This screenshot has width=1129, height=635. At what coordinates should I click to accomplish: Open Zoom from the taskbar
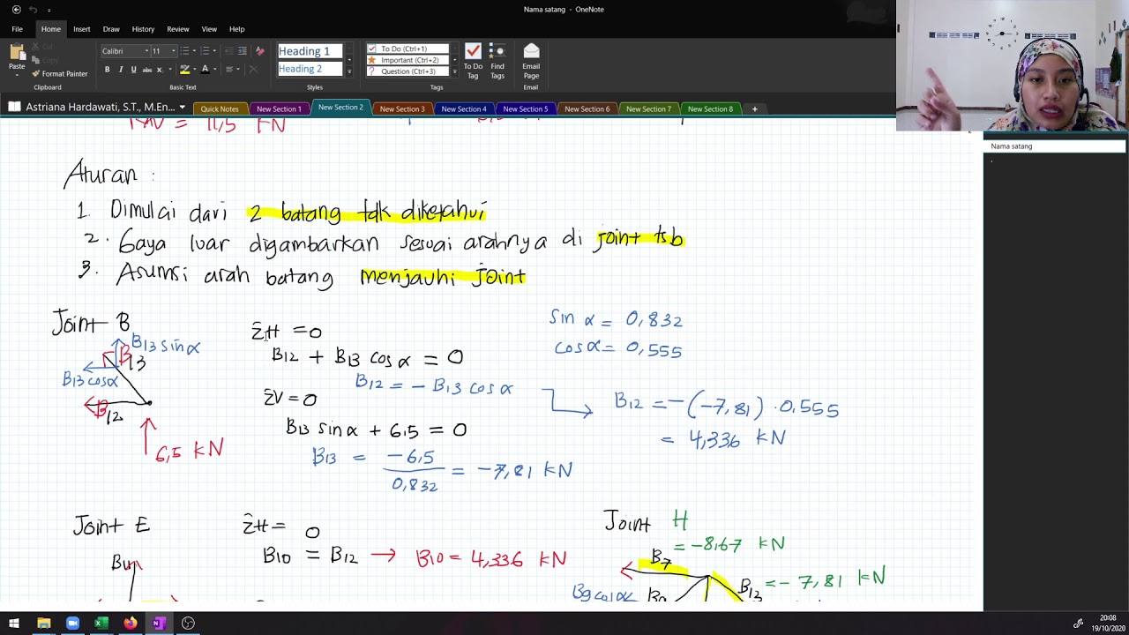click(x=72, y=624)
